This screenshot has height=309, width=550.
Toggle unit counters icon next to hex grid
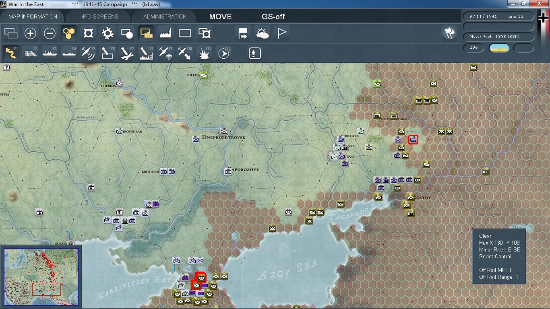point(88,33)
